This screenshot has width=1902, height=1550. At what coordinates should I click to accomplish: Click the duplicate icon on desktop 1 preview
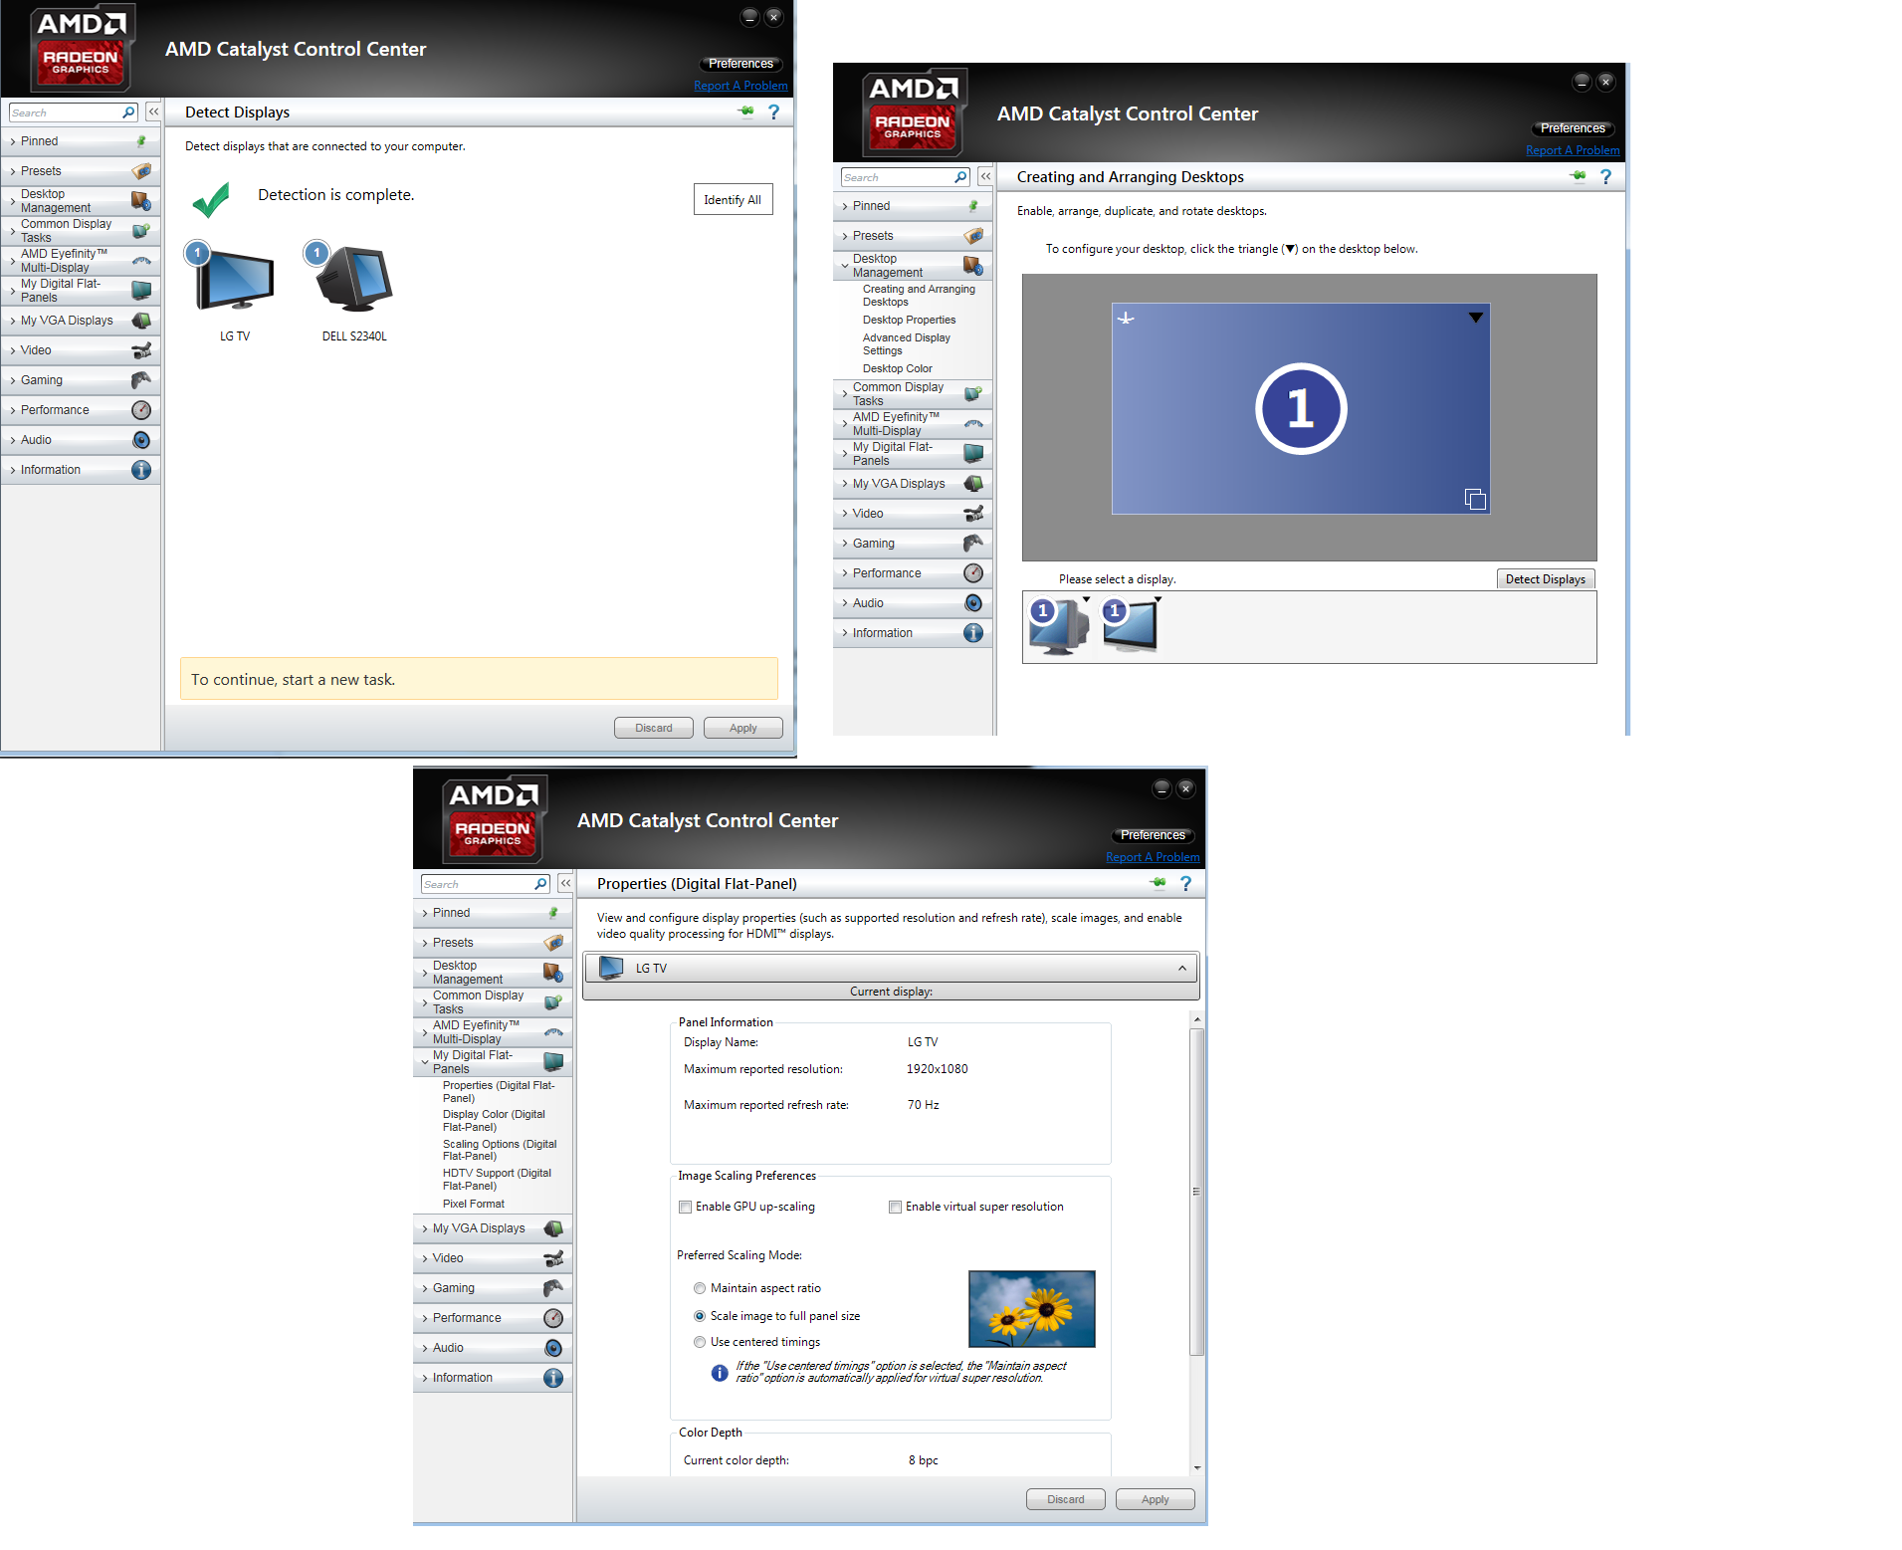tap(1475, 499)
